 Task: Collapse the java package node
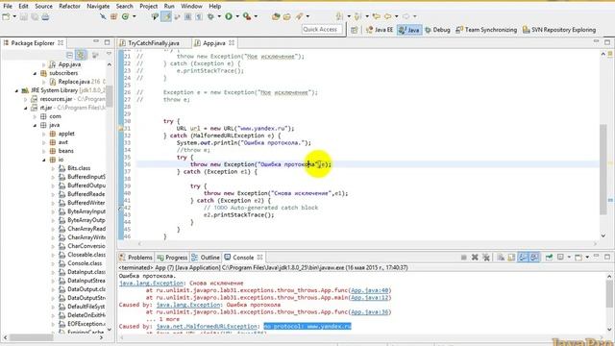pos(35,125)
